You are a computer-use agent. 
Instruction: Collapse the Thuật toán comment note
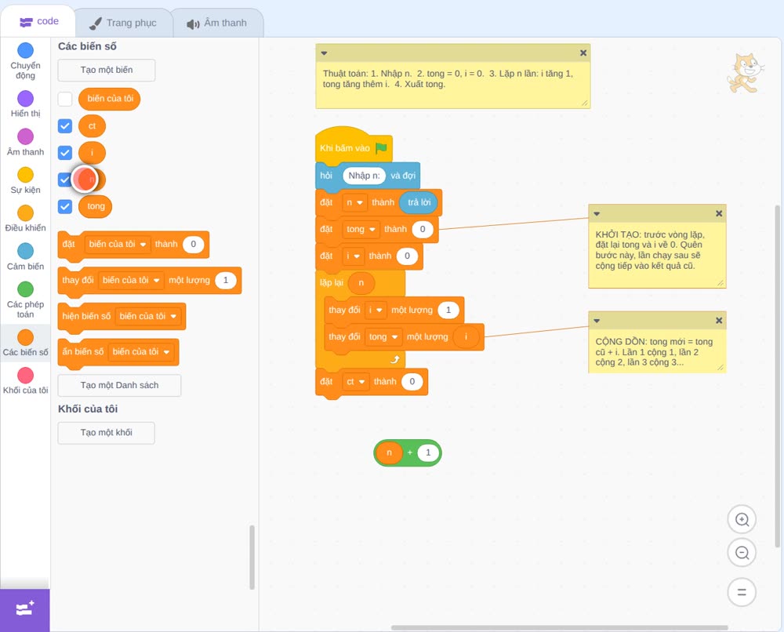tap(324, 53)
